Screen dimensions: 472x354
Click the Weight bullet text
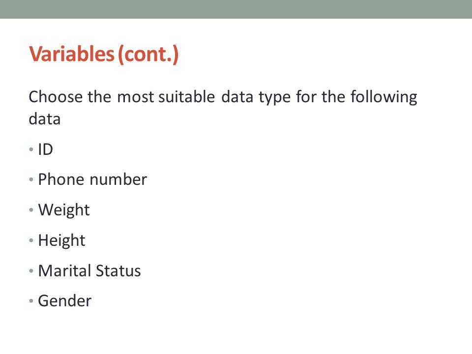click(64, 210)
